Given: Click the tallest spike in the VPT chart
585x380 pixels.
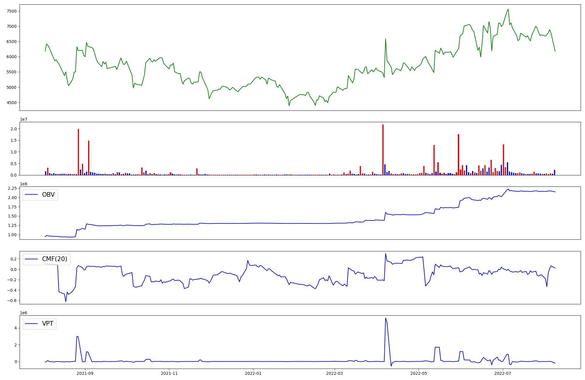Looking at the screenshot, I should tap(386, 318).
